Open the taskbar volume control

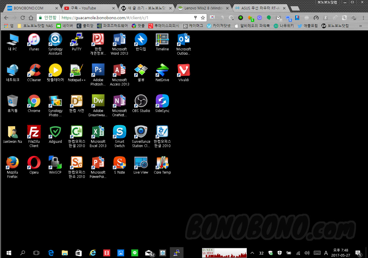[x=307, y=253]
